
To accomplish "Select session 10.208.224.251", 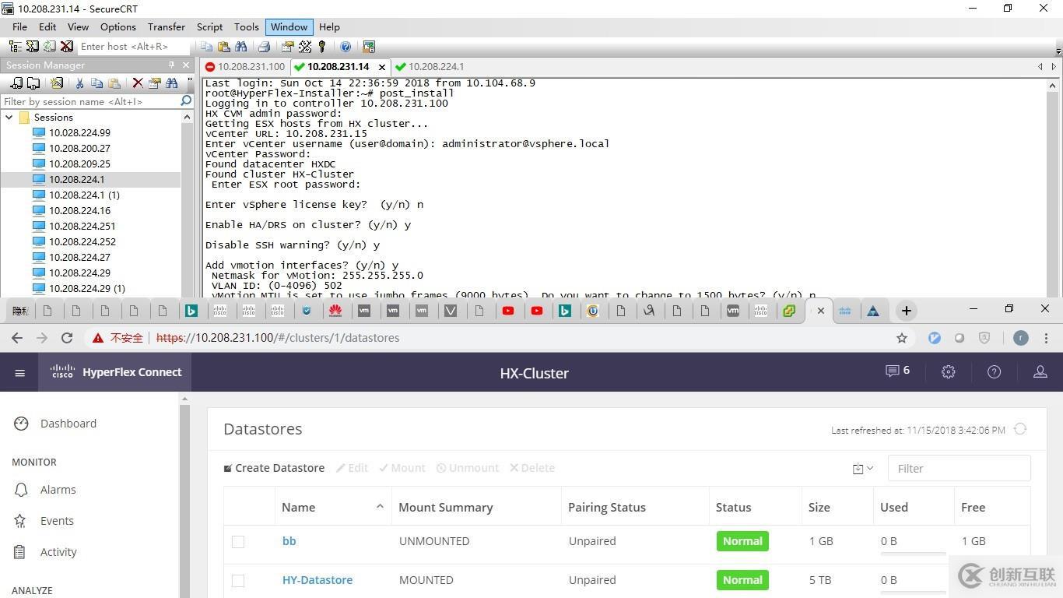I will (x=82, y=226).
